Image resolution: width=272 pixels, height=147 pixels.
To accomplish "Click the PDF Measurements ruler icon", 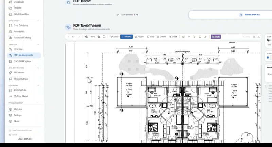I will [x=11, y=55].
